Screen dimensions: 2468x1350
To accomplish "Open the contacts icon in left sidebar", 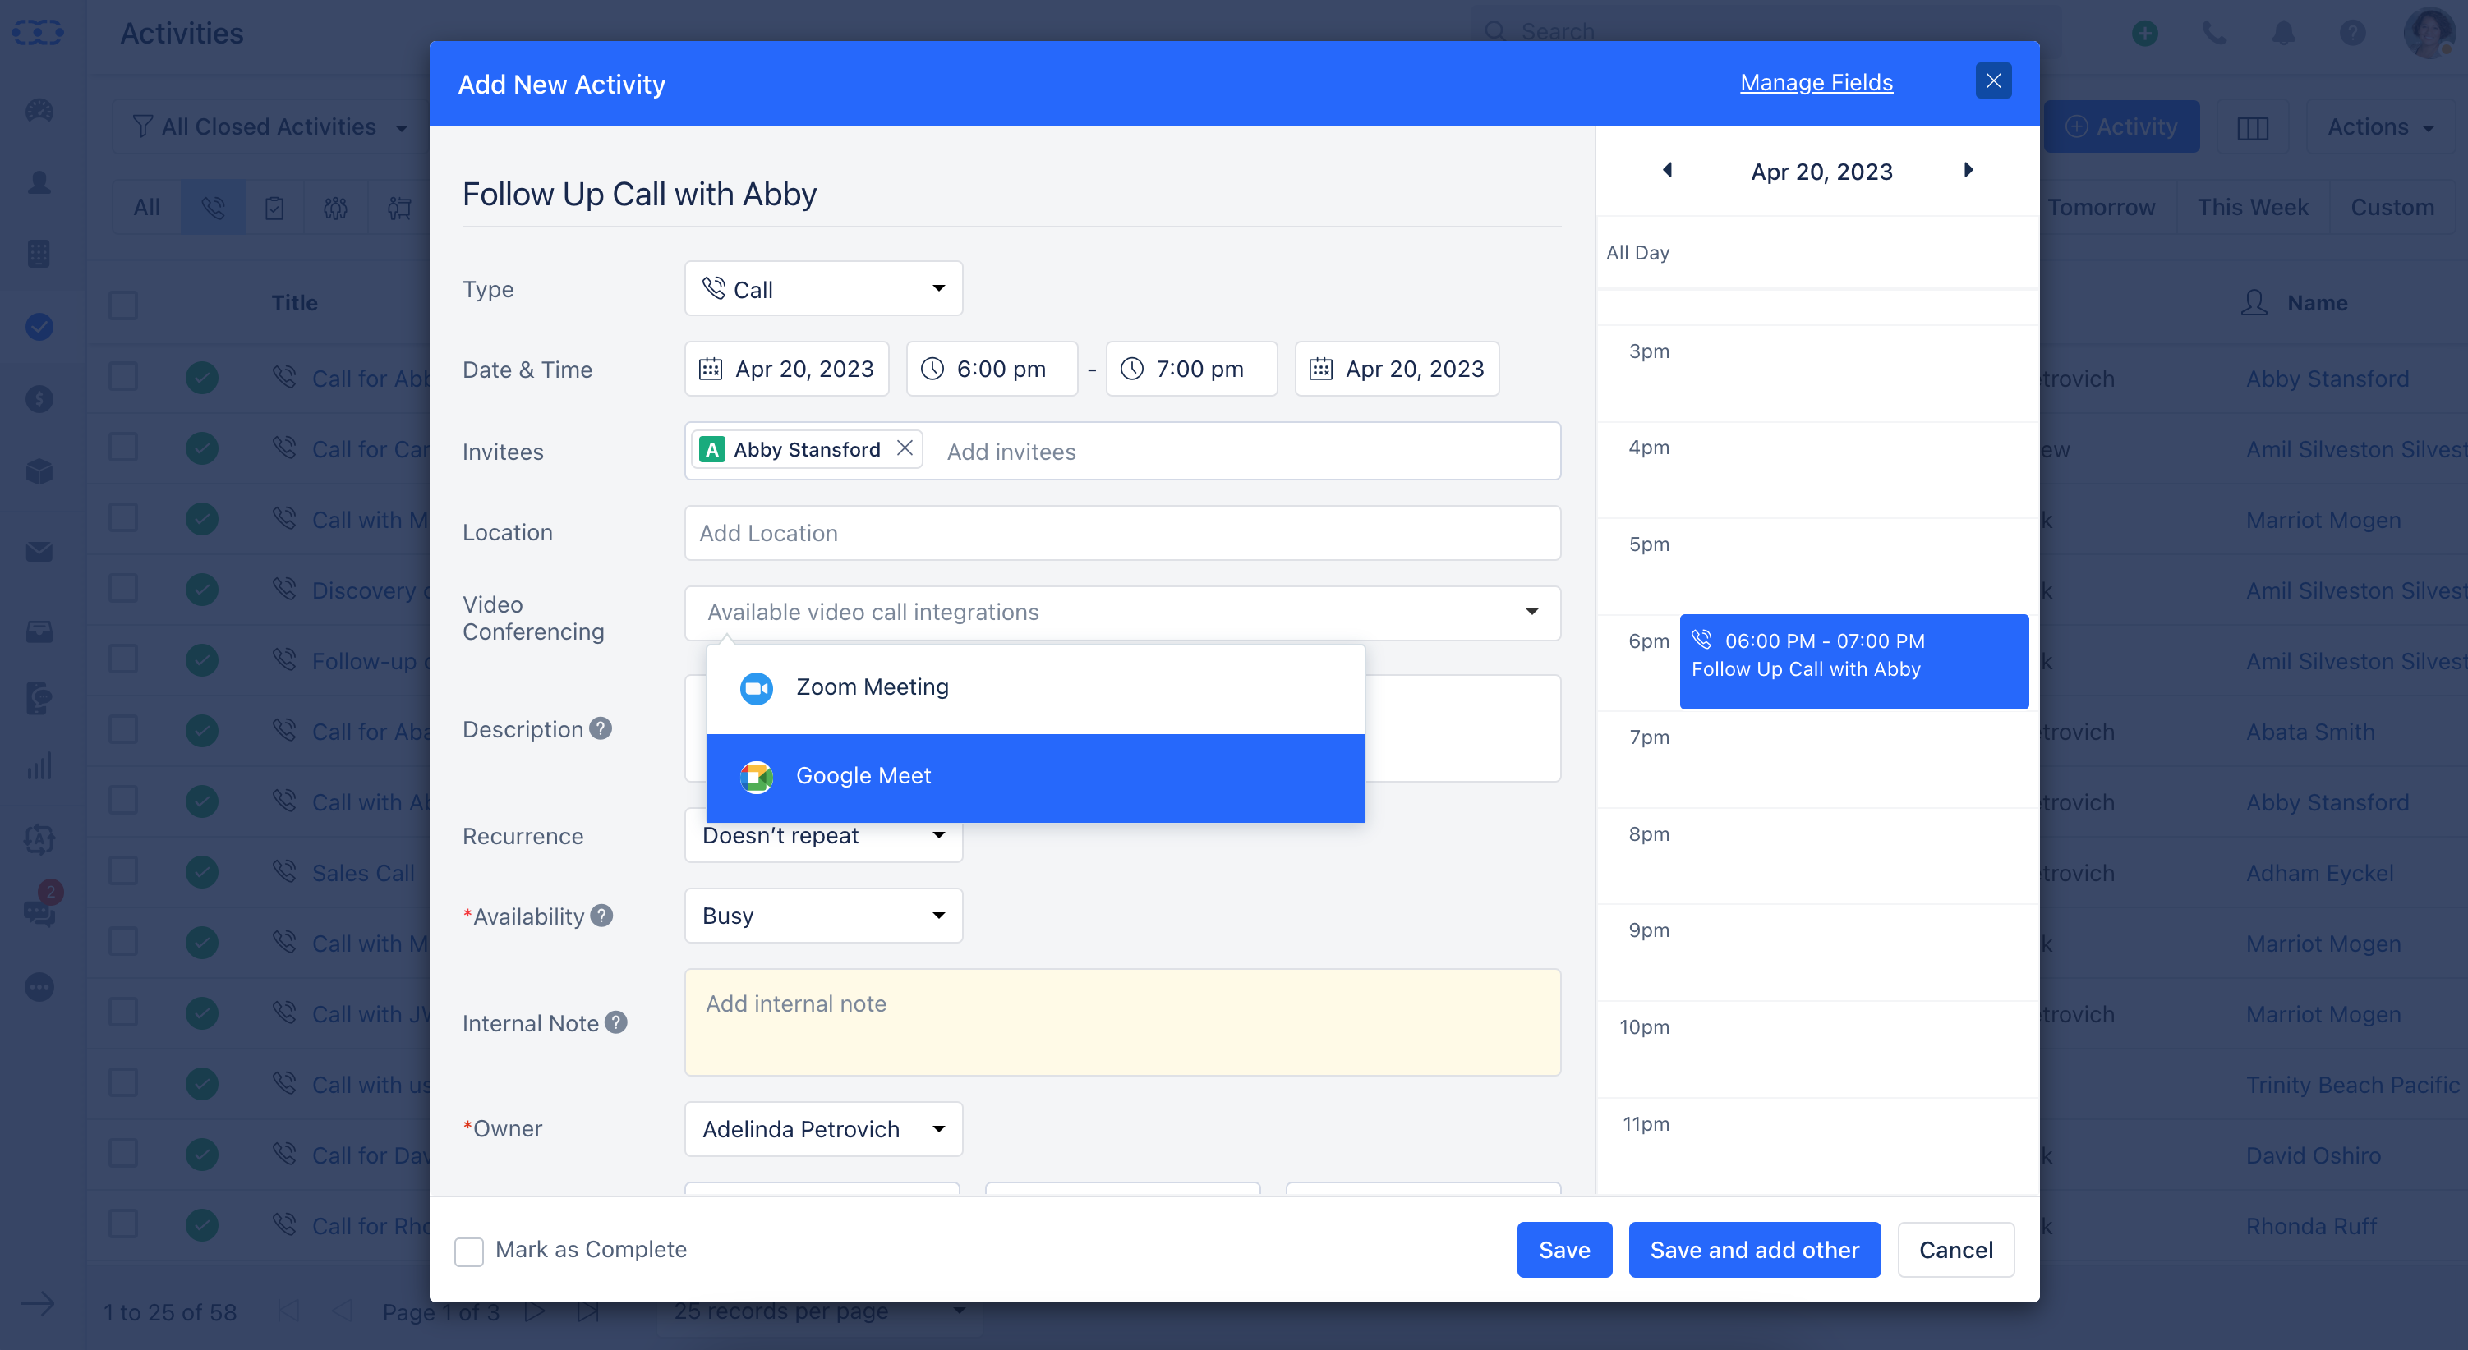I will (39, 182).
